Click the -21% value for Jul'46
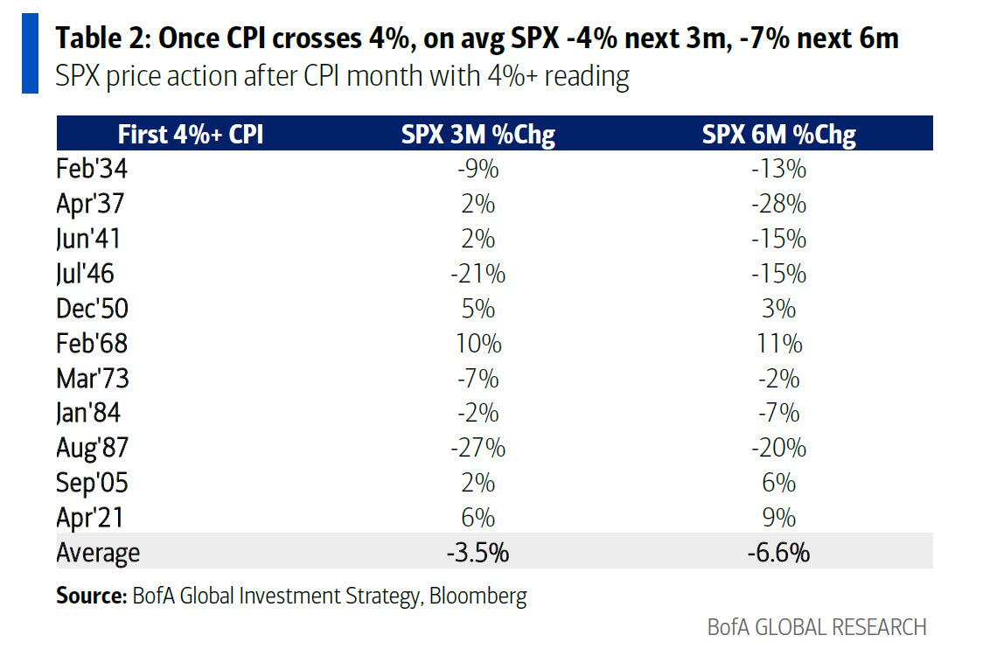Image resolution: width=983 pixels, height=649 pixels. point(478,274)
